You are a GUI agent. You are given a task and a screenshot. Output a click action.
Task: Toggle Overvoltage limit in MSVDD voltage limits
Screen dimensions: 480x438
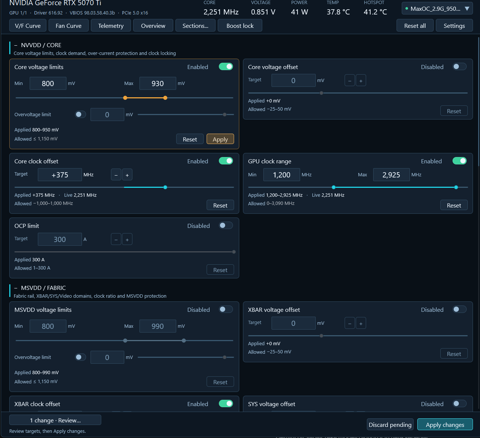[x=80, y=357]
